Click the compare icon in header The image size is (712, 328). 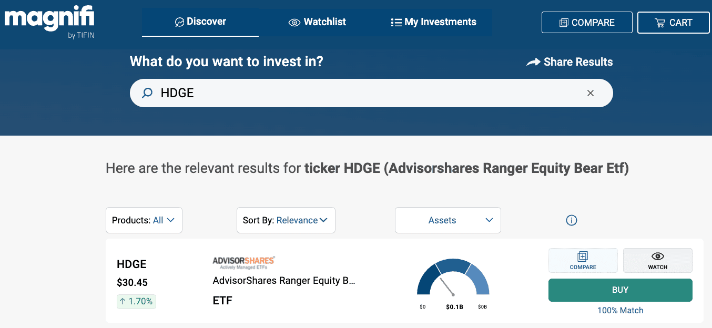[x=564, y=23]
